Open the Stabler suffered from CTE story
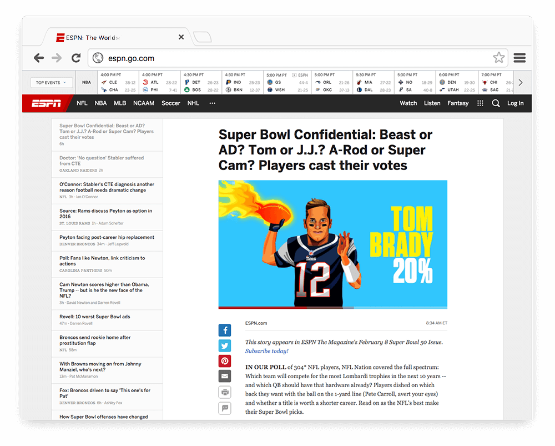The width and height of the screenshot is (555, 446). 107,164
